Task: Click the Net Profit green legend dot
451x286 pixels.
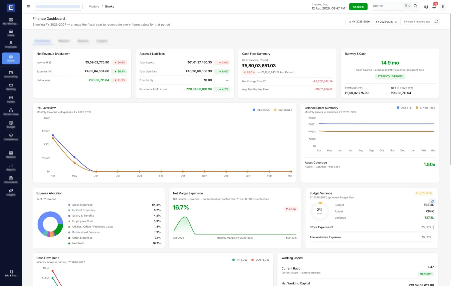Action: click(x=69, y=243)
